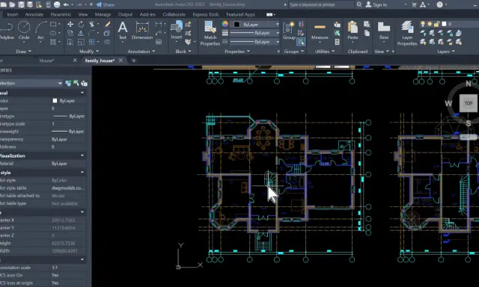
Task: Click TOP face on the ViewCube
Action: (x=469, y=103)
